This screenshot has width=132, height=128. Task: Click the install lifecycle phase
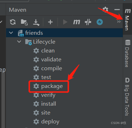[x=49, y=104]
